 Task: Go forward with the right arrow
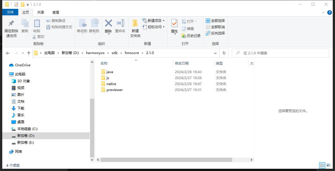pyautogui.click(x=16, y=53)
